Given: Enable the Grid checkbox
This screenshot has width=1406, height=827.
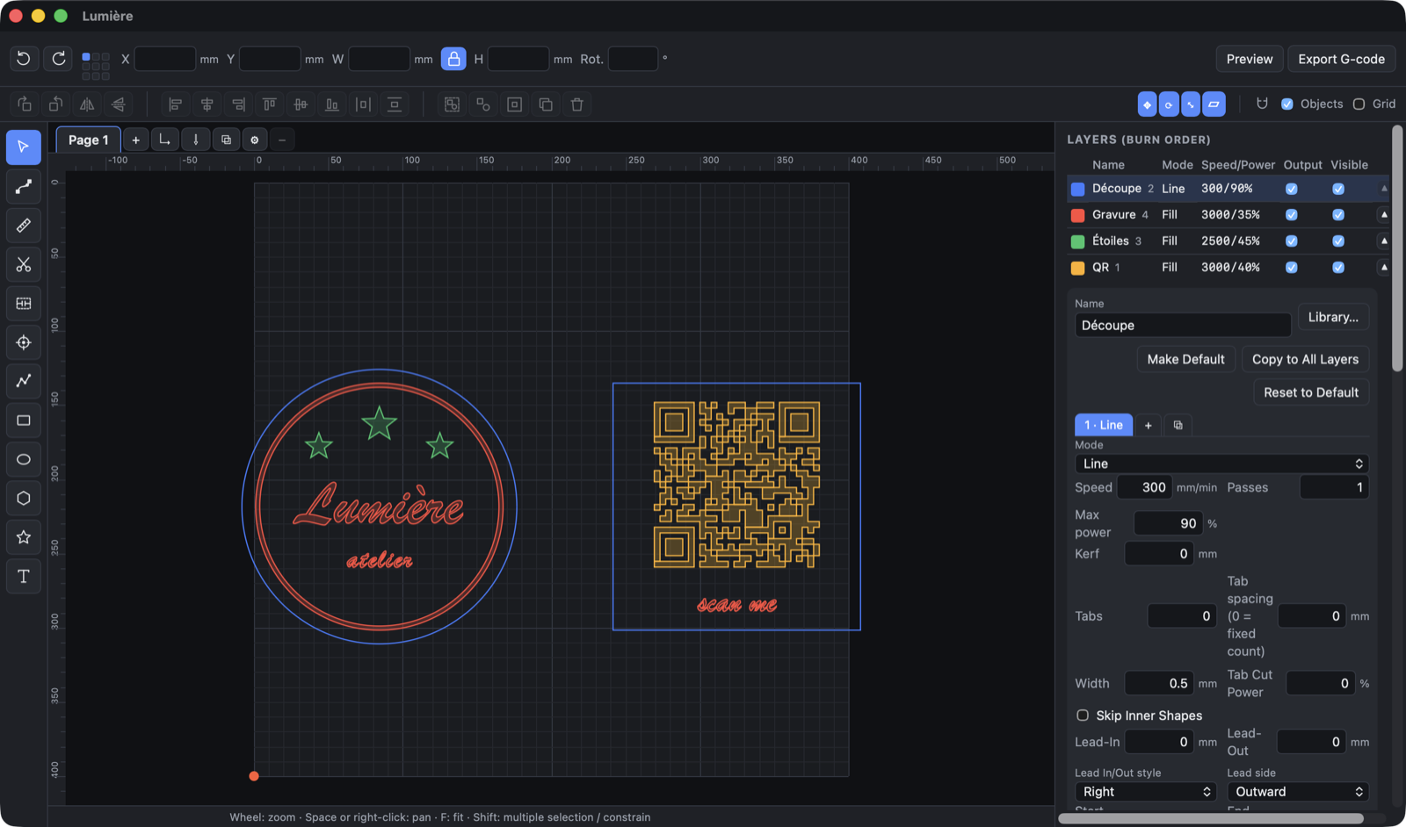Looking at the screenshot, I should (1359, 104).
